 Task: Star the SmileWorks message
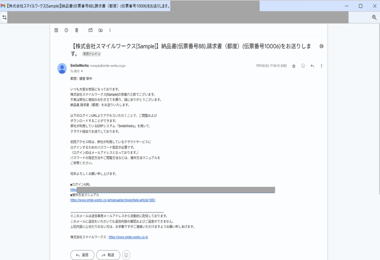[x=294, y=66]
